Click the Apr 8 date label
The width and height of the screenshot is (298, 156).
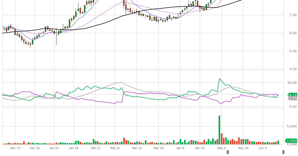click(x=180, y=148)
